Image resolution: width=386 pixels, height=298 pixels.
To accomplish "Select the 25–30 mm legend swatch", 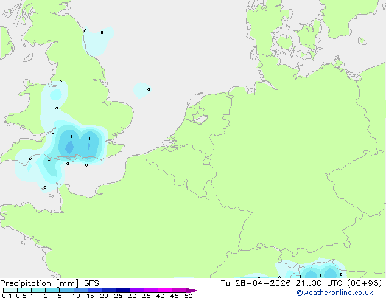I will [x=122, y=290].
